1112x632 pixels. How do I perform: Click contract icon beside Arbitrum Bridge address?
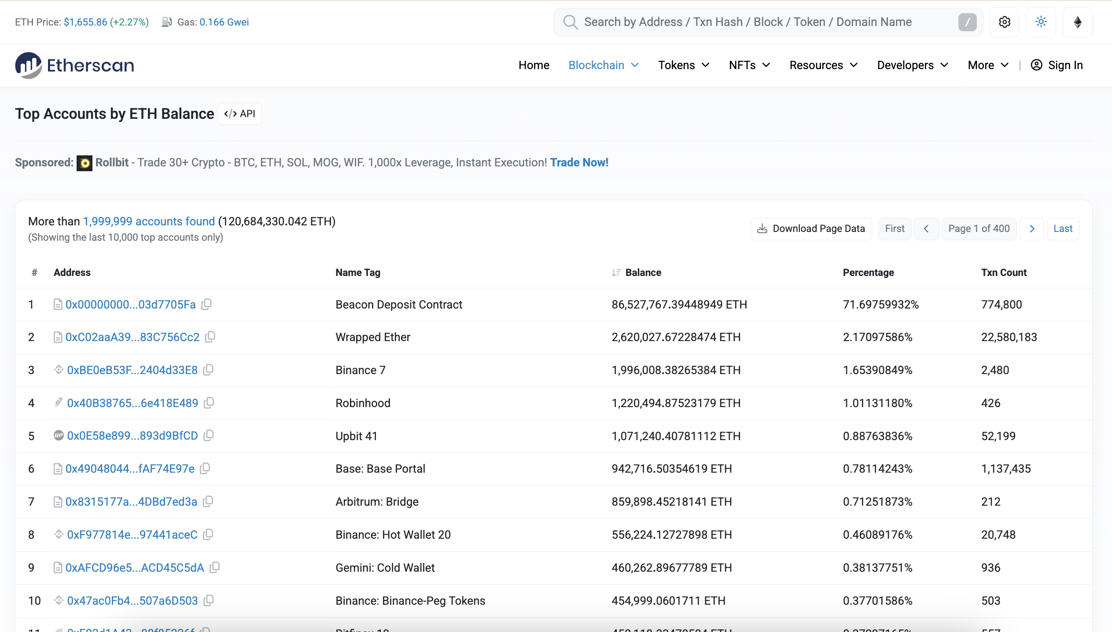click(58, 502)
